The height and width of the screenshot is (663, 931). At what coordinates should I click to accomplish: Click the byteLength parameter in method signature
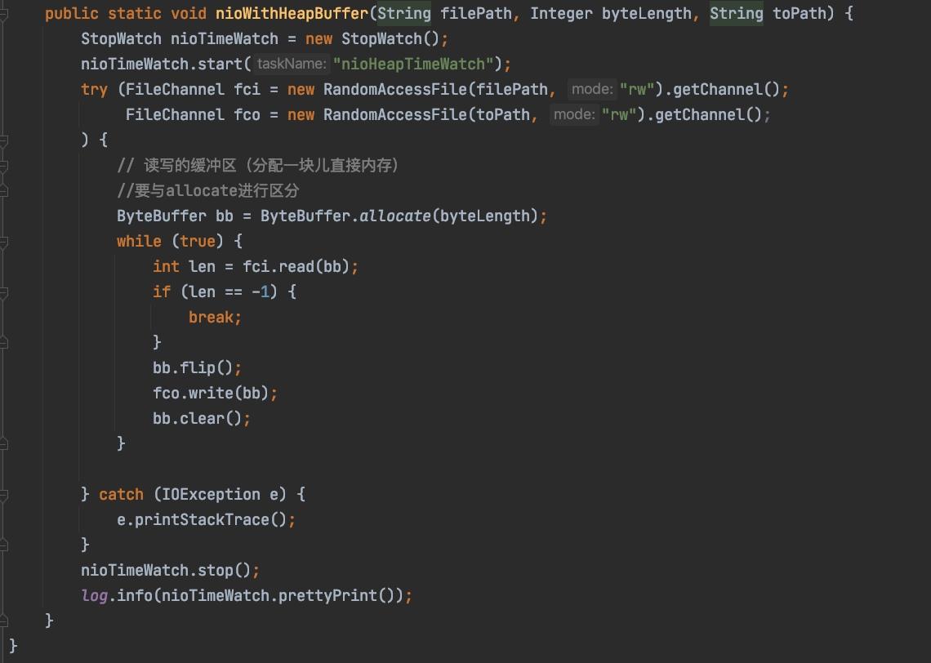pyautogui.click(x=646, y=13)
